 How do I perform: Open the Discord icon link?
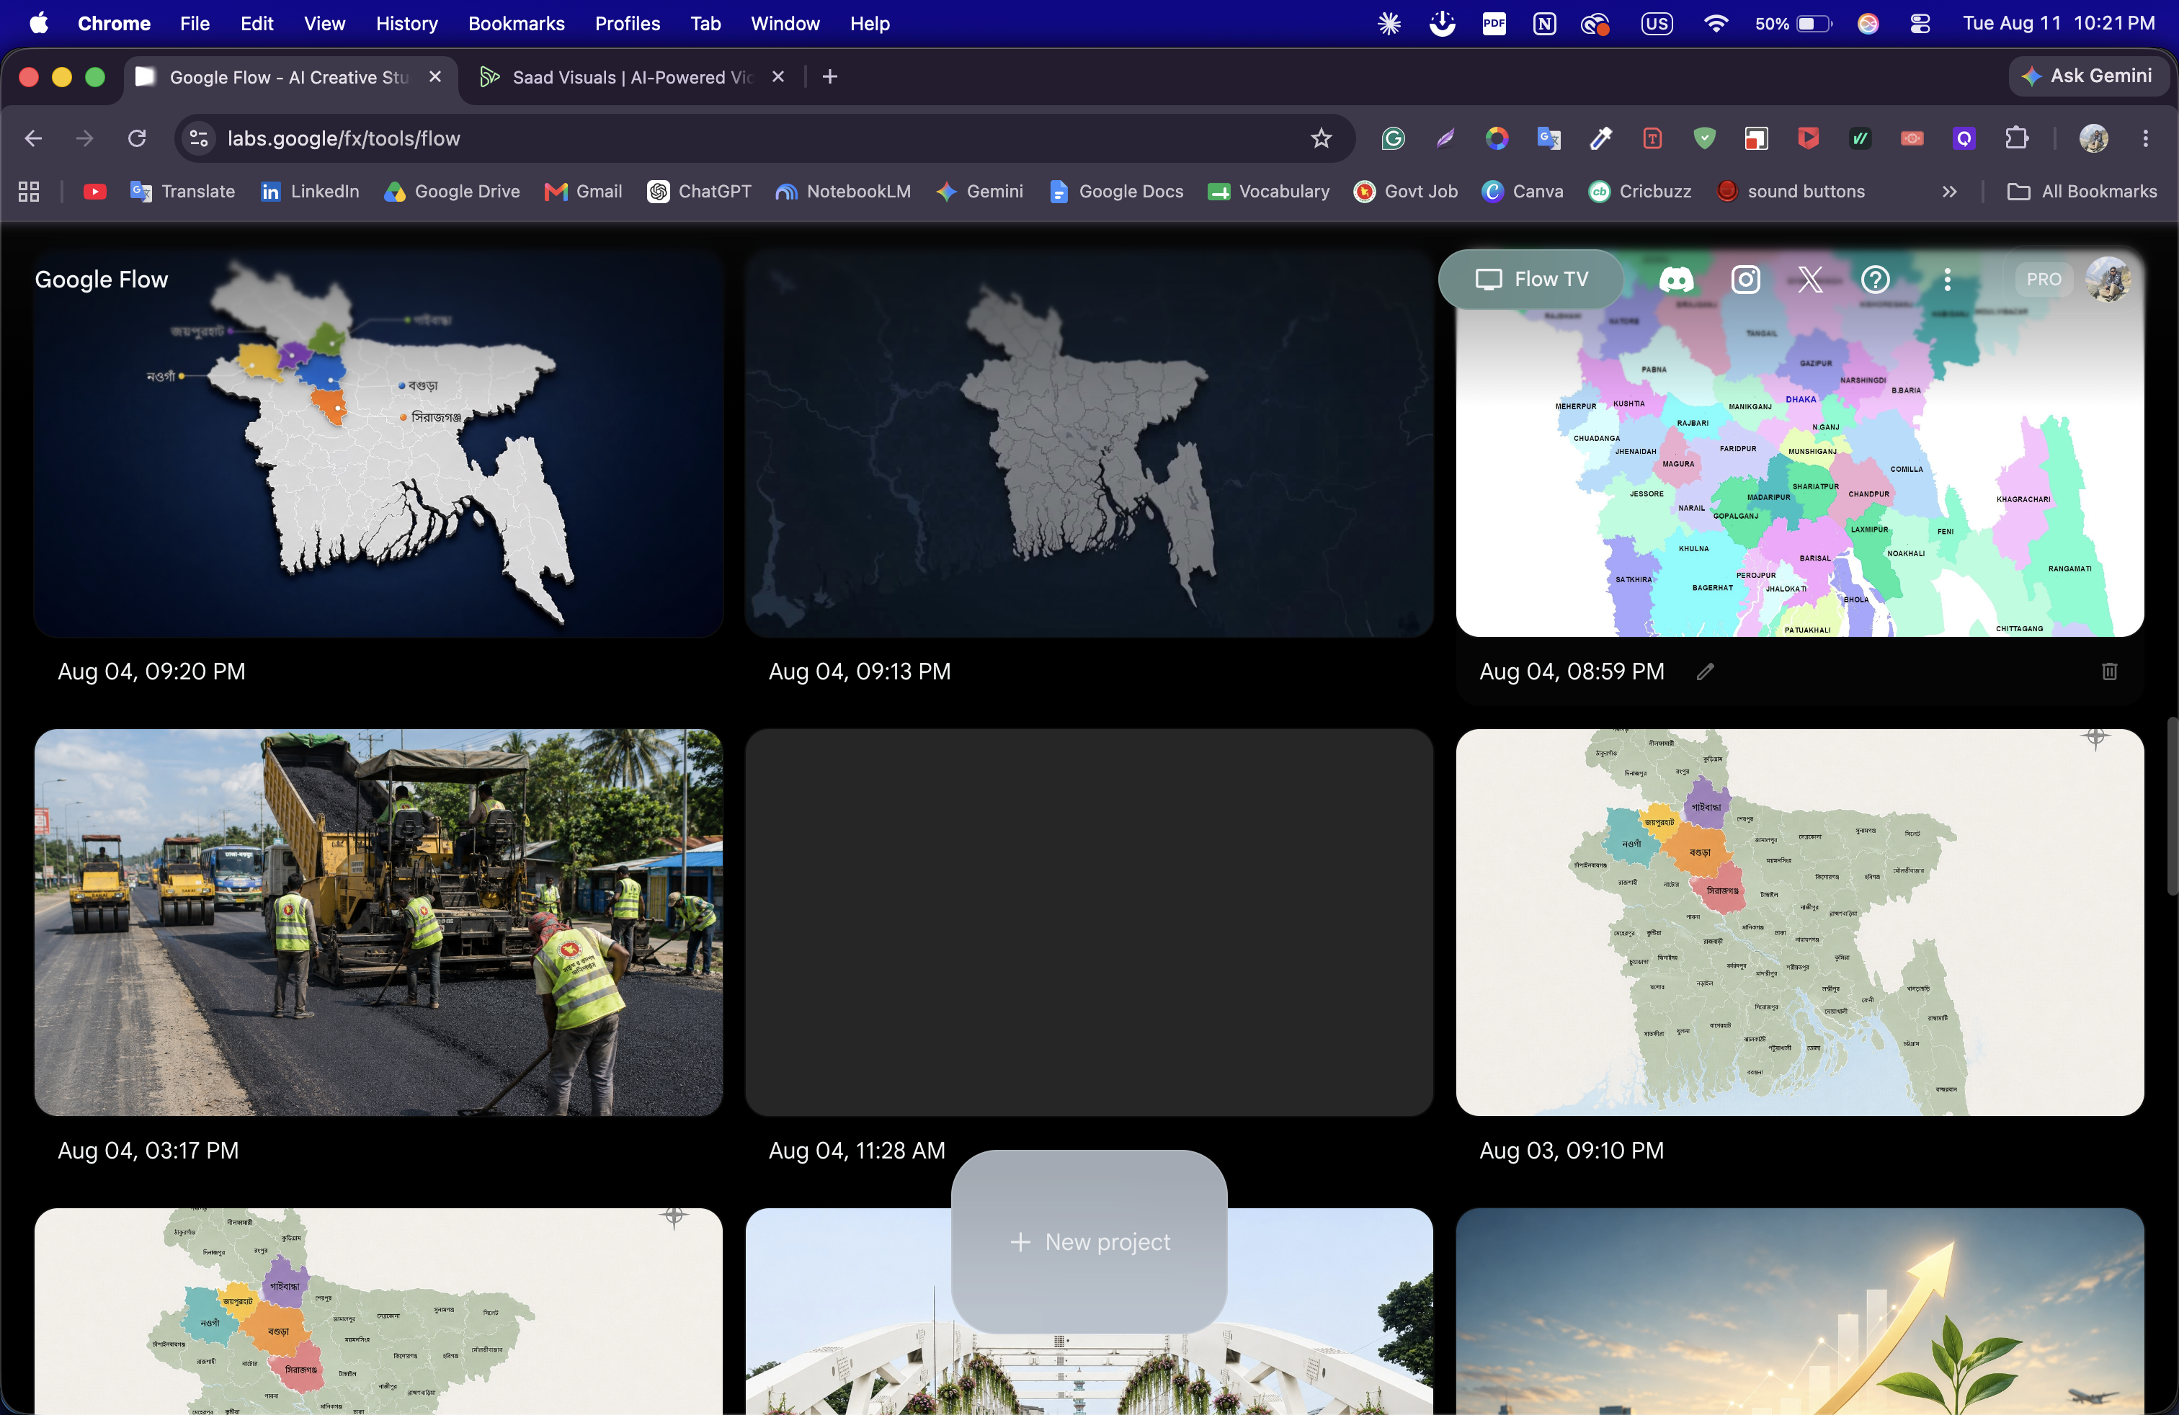pos(1676,279)
